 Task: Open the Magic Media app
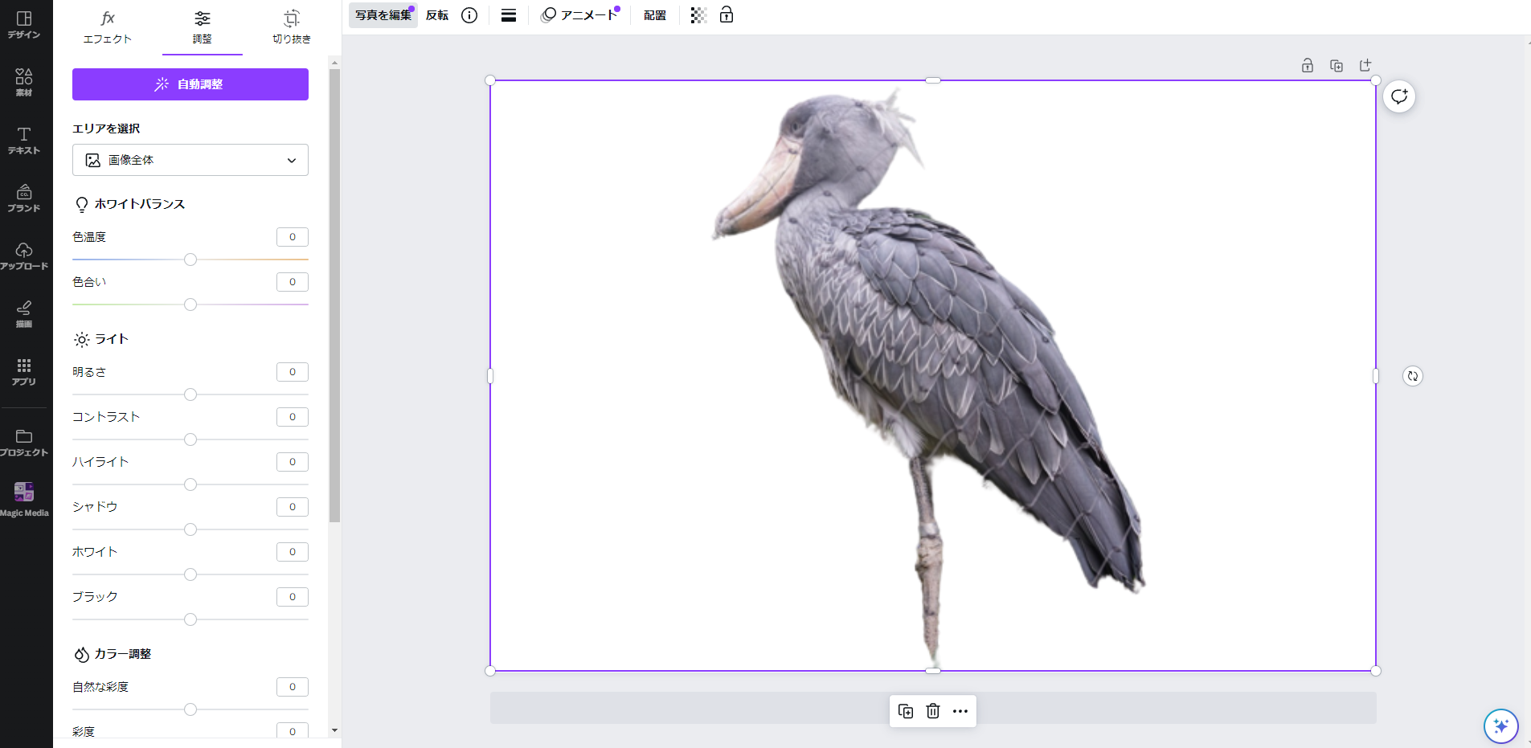click(24, 498)
